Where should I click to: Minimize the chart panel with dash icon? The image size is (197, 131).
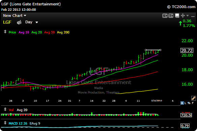[x=193, y=16]
